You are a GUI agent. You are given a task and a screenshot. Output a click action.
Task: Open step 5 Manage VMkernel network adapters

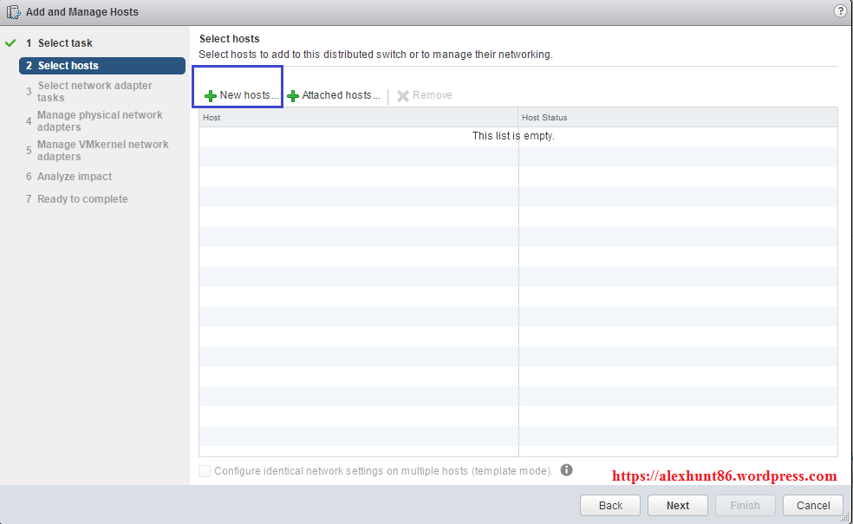97,150
